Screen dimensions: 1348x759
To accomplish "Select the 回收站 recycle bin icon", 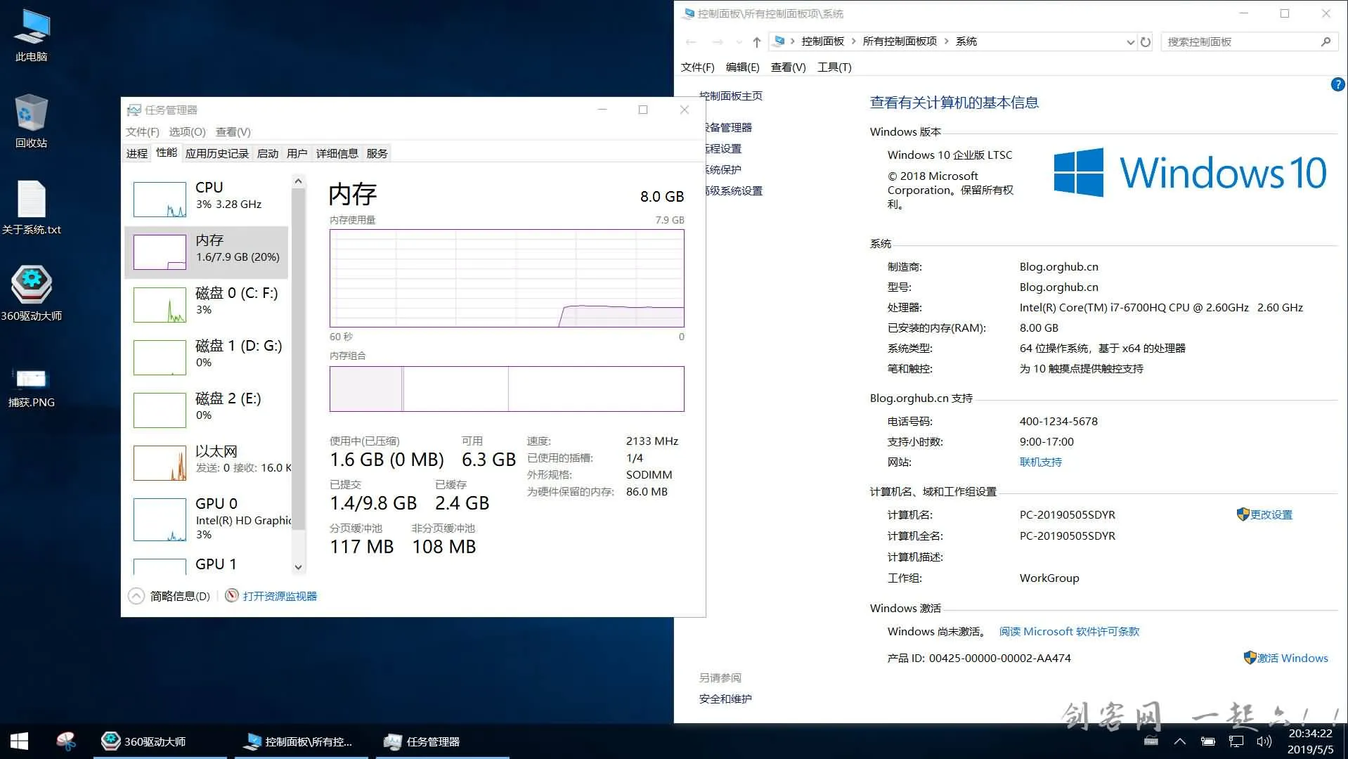I will coord(32,121).
